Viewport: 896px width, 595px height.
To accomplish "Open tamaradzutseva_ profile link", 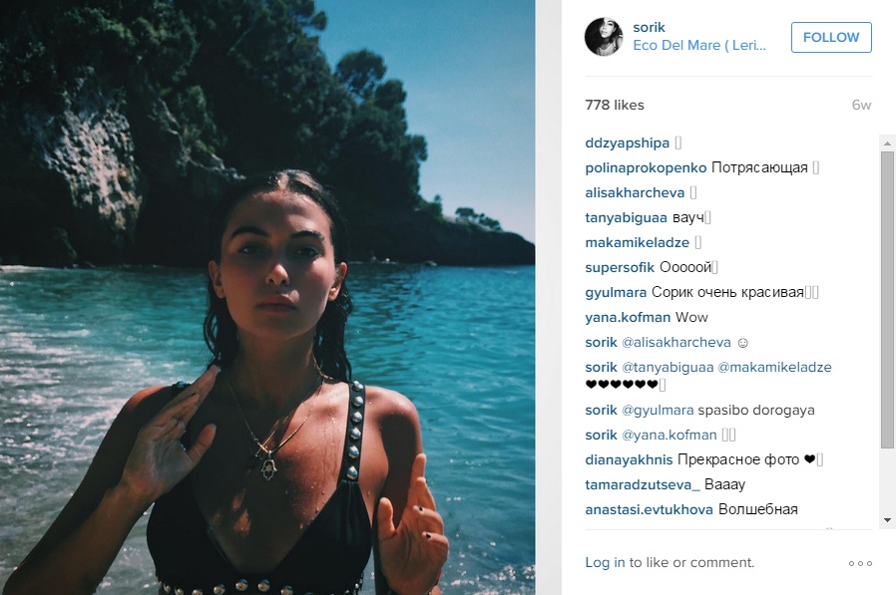I will pos(643,484).
